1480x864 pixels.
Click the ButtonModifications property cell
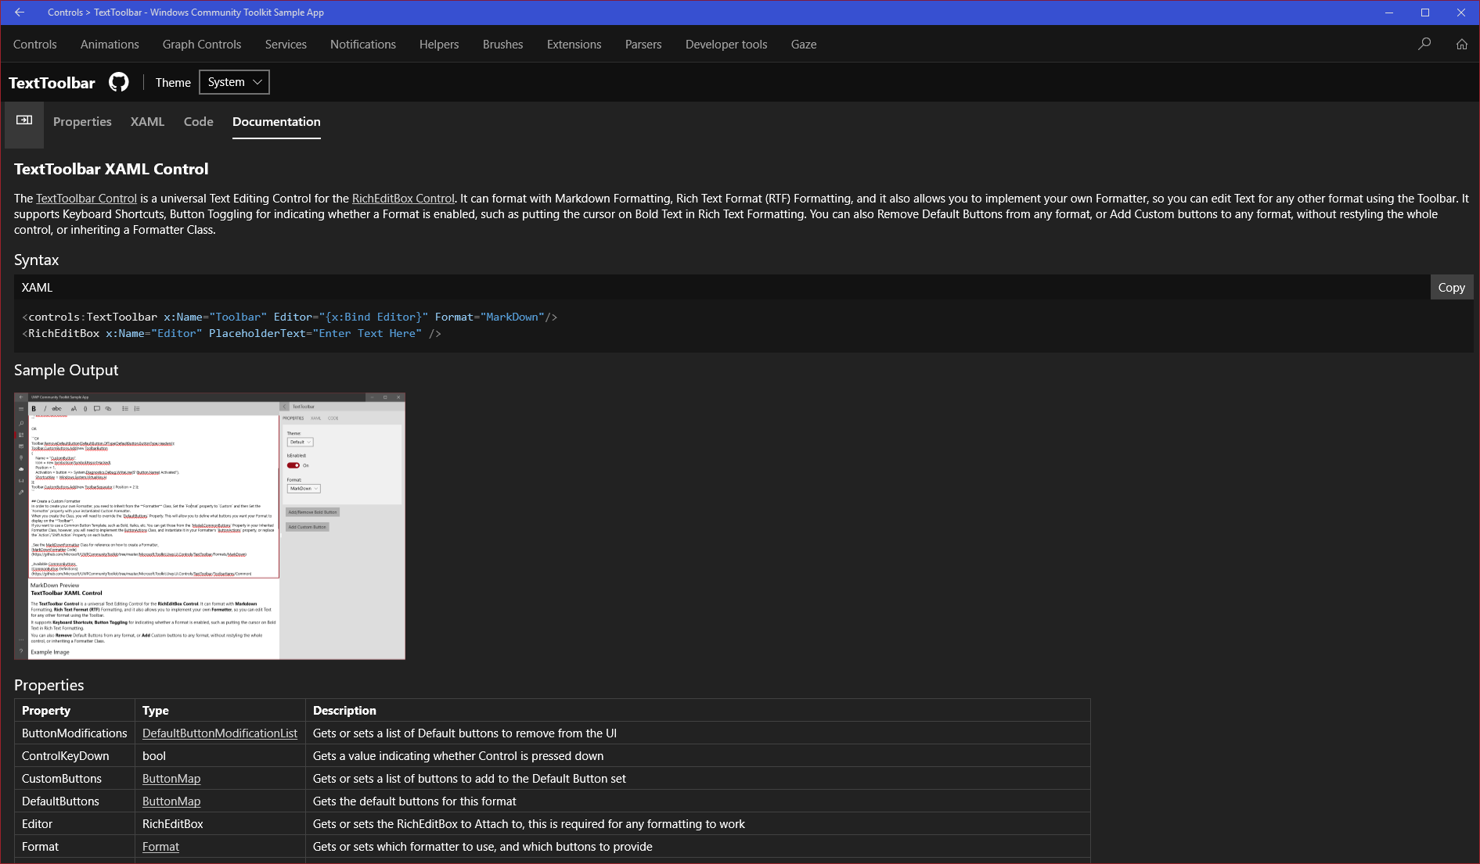(x=74, y=733)
